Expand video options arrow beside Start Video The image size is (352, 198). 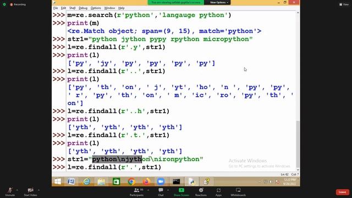(39, 190)
